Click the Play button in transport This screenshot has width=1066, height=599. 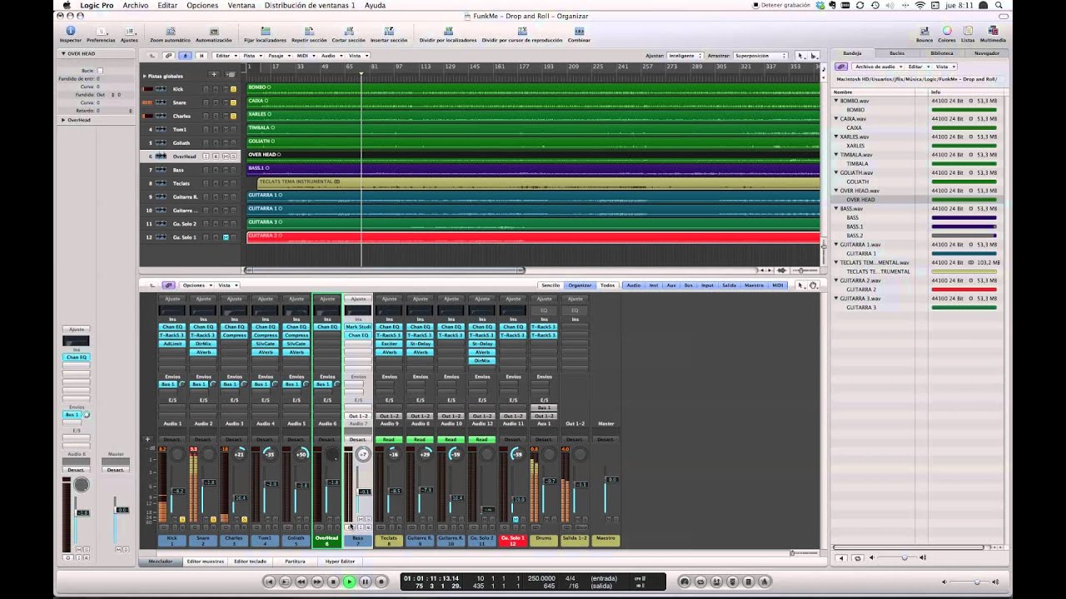point(349,582)
